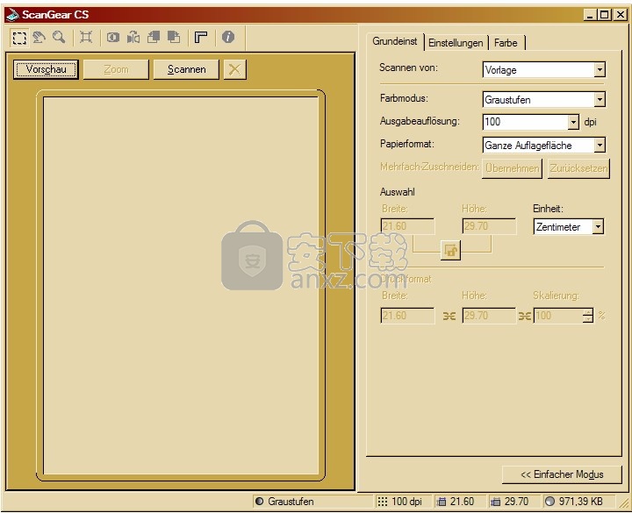Click the Zurücksetzen button
Image resolution: width=632 pixels, height=513 pixels.
coord(578,168)
